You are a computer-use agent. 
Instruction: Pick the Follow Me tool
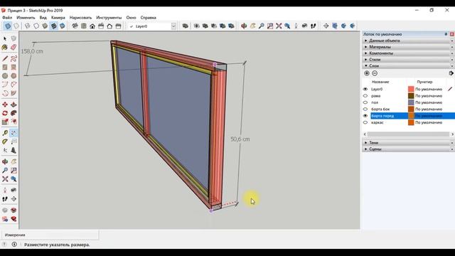[14, 113]
